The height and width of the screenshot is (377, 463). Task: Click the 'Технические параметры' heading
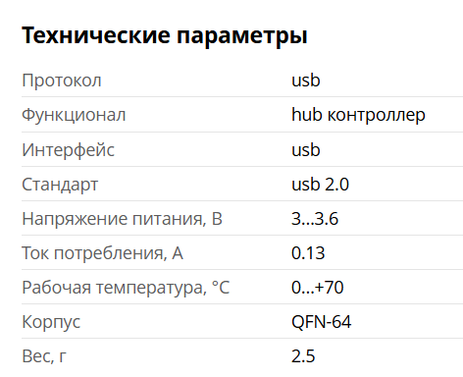pyautogui.click(x=165, y=35)
